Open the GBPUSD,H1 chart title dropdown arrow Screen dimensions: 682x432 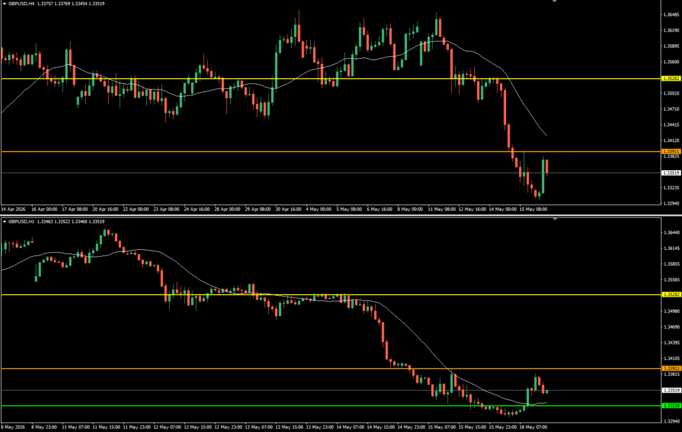click(x=5, y=221)
